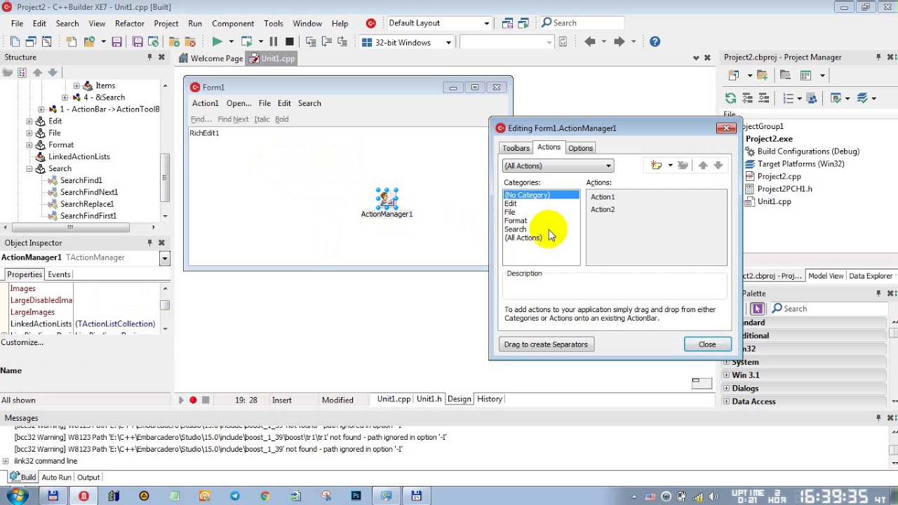Screen dimensions: 898x505
Task: Expand the Format node in Structure
Action: (29, 145)
